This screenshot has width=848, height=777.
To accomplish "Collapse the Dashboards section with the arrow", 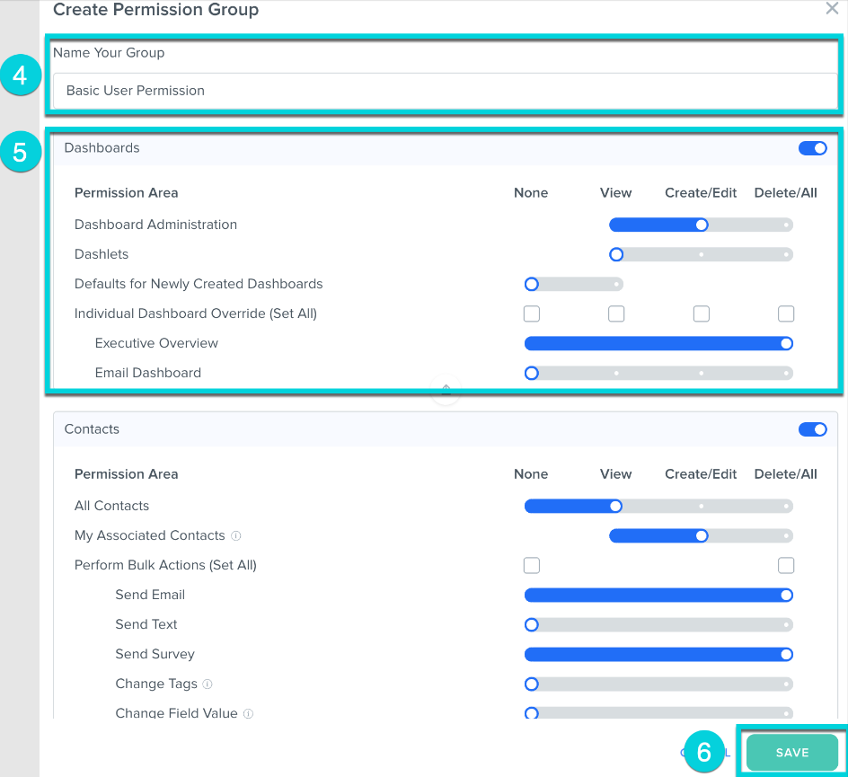I will click(446, 389).
